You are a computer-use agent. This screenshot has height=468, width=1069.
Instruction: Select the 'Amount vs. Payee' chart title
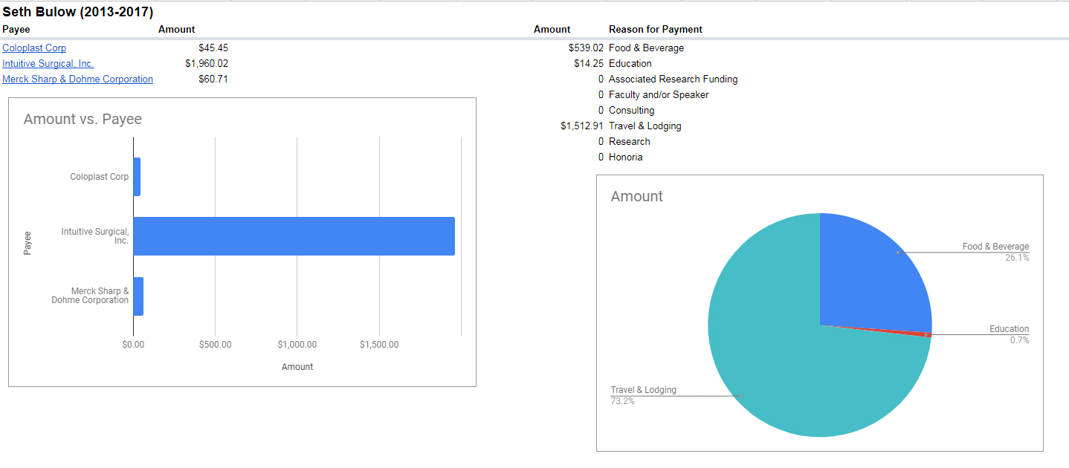point(83,120)
